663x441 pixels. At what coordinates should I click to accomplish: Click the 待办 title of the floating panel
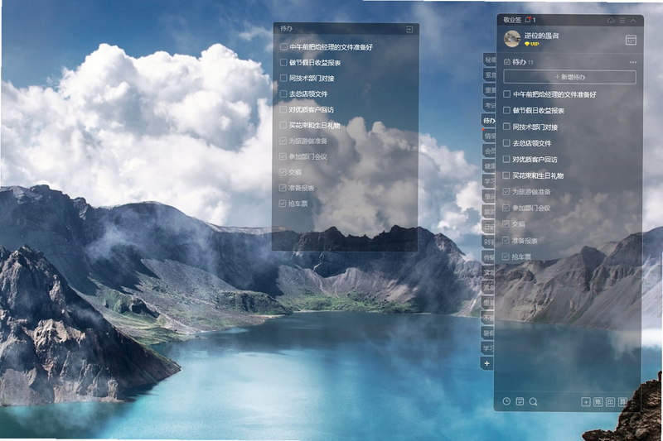coord(286,29)
